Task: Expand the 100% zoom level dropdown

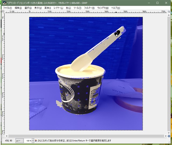Action: coord(33,141)
